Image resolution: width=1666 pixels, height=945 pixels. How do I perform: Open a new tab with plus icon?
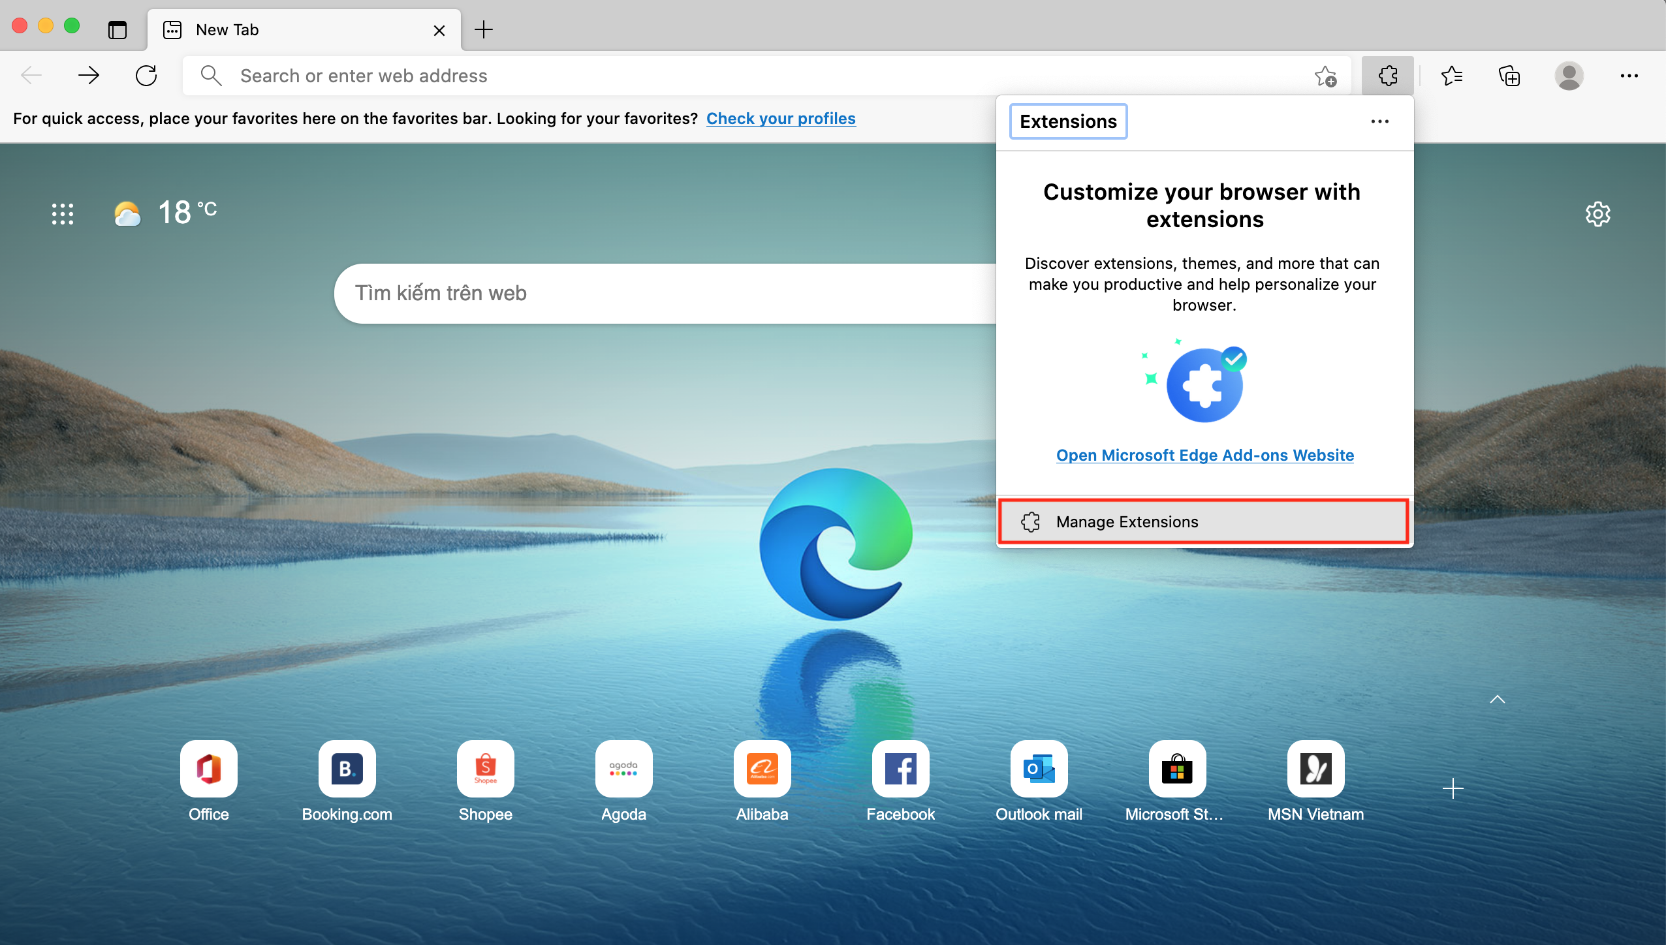point(483,29)
